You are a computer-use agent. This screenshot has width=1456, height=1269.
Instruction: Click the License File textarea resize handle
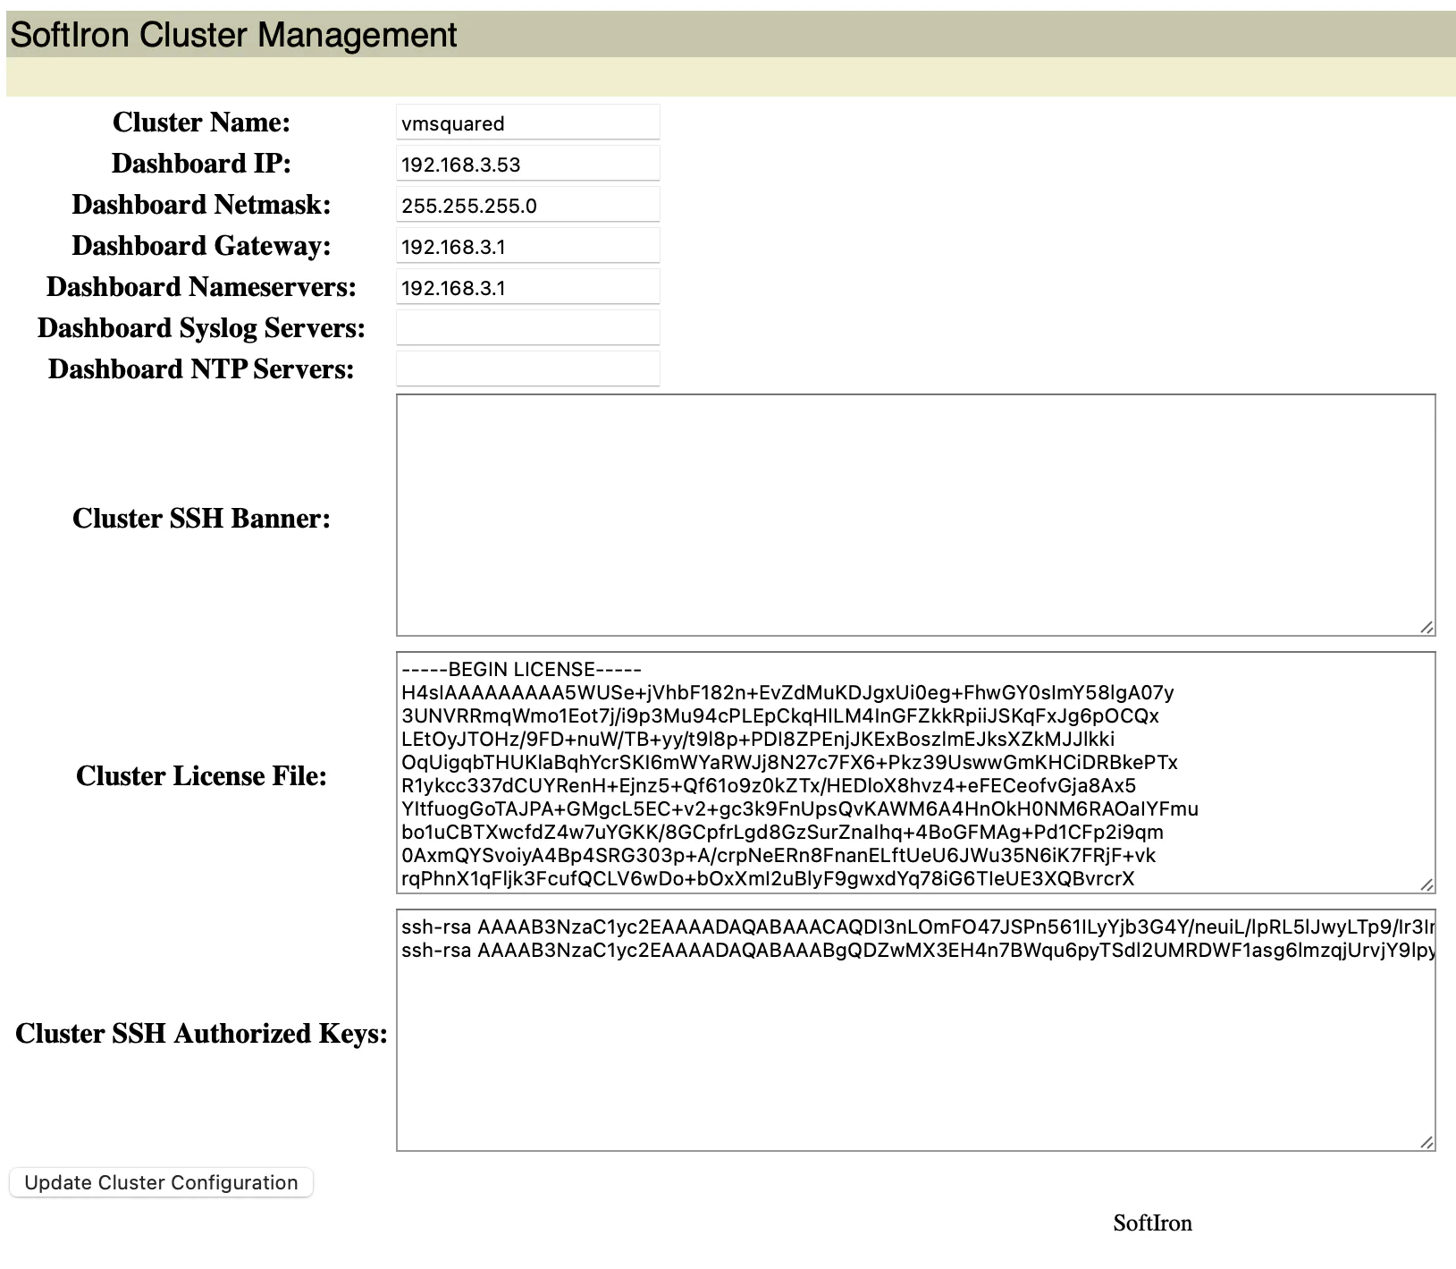[1427, 885]
